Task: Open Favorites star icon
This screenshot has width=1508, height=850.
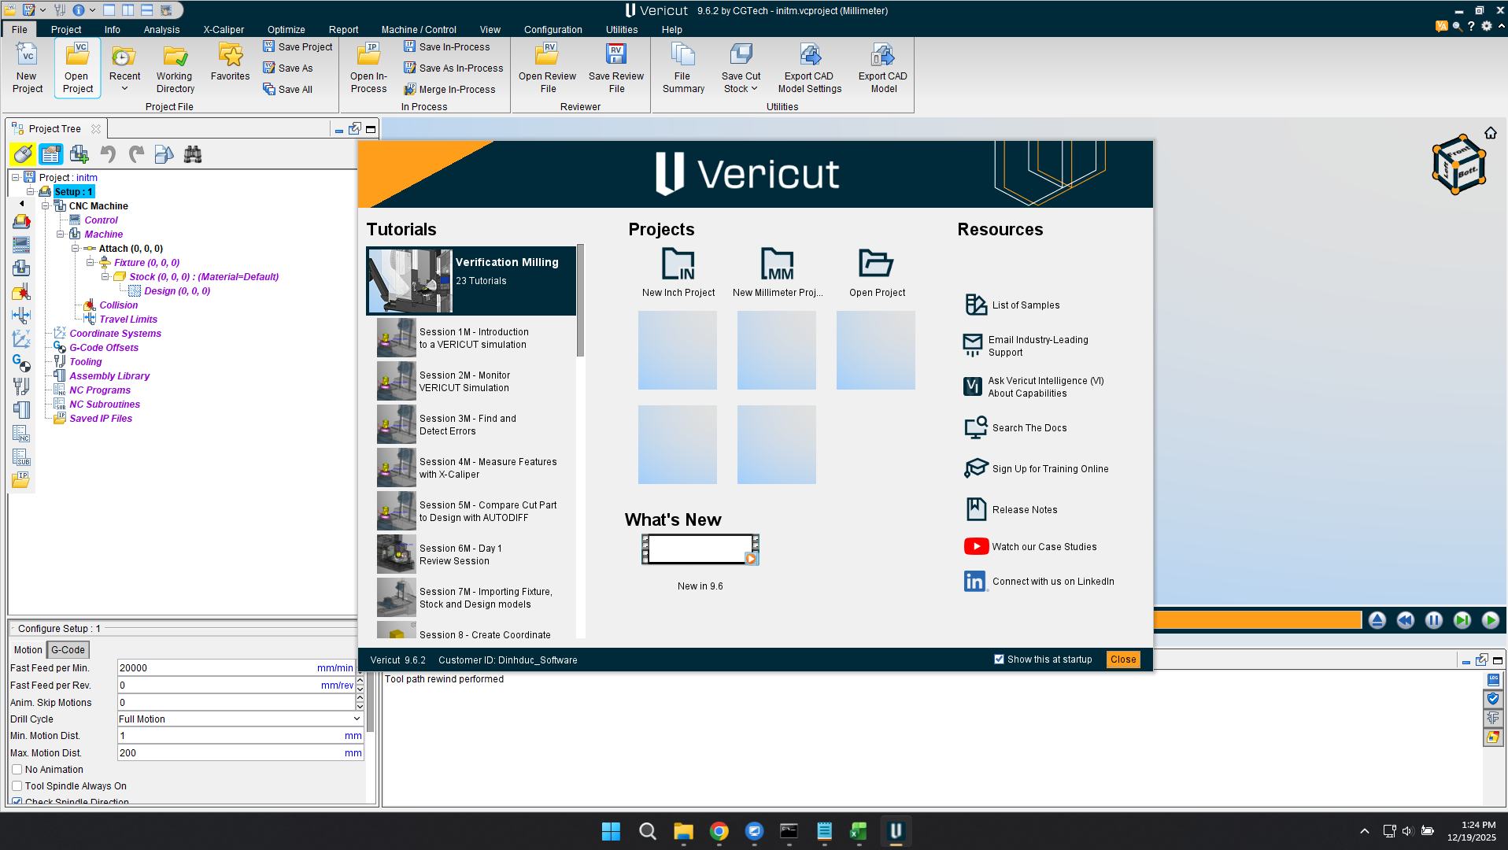Action: coord(230,61)
